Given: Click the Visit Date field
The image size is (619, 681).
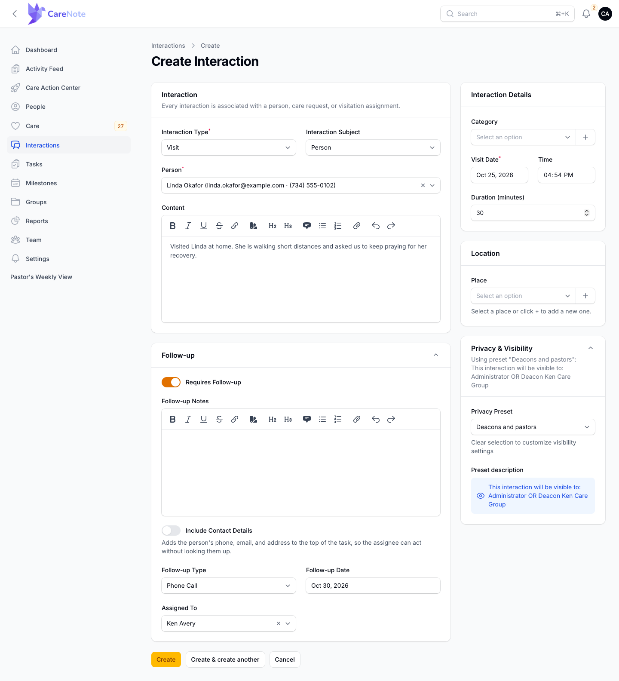Looking at the screenshot, I should point(499,175).
